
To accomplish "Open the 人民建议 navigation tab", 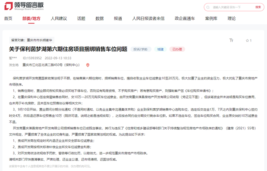I will 59,18.
